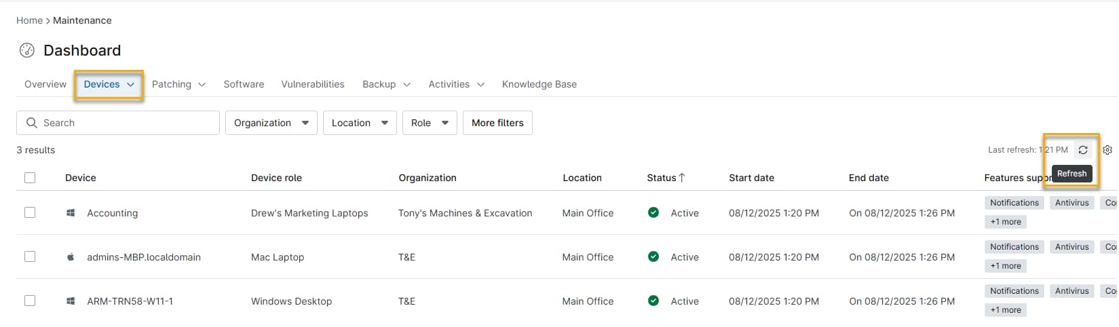Click the Refresh icon button
The image size is (1119, 327).
pyautogui.click(x=1082, y=150)
